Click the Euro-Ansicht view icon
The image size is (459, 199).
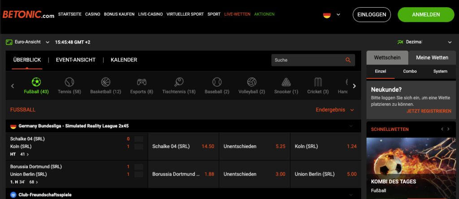coord(9,42)
